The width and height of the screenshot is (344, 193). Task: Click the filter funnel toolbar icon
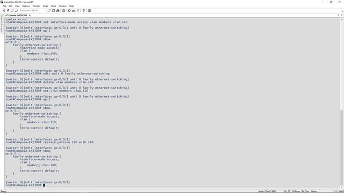[78, 11]
